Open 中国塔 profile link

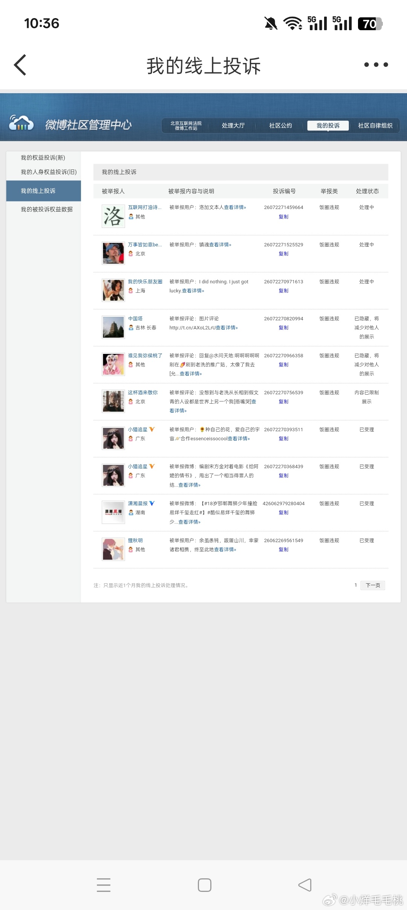135,318
